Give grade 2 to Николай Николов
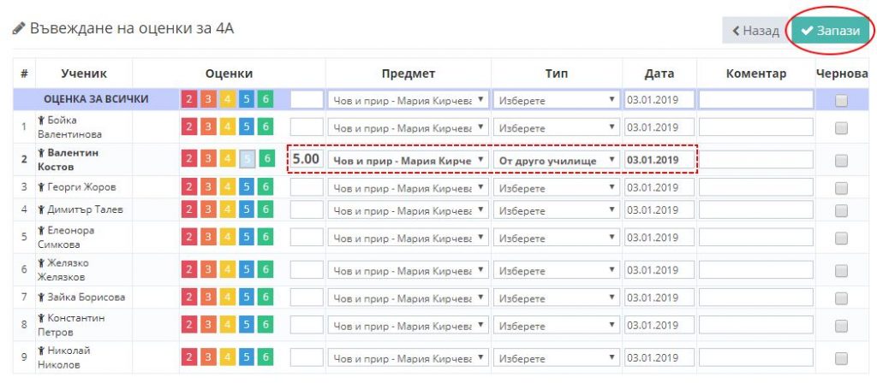 pyautogui.click(x=189, y=357)
